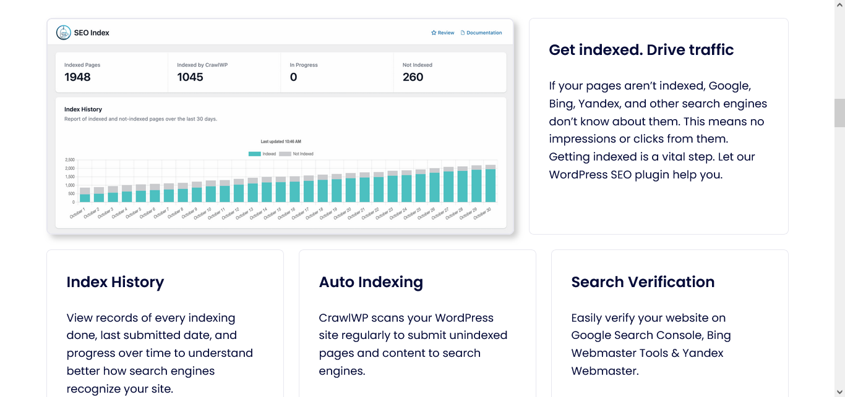This screenshot has height=397, width=845.
Task: Click the Auto Indexing feature card heading
Action: tap(371, 282)
